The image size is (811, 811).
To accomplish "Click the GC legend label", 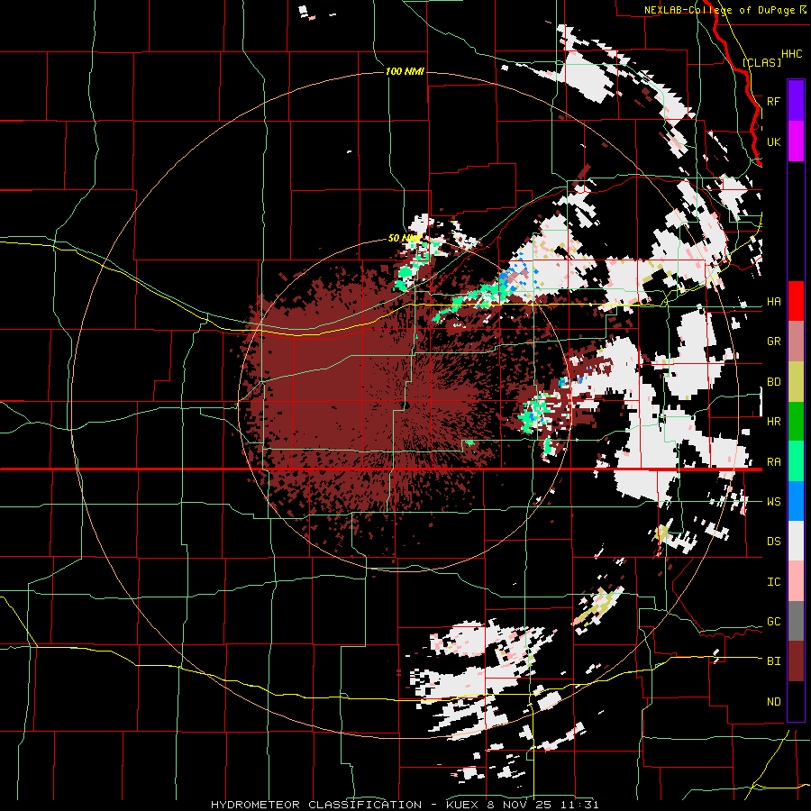I will [773, 622].
